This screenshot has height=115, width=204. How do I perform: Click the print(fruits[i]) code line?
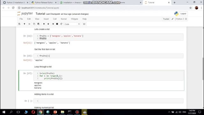point(53,79)
